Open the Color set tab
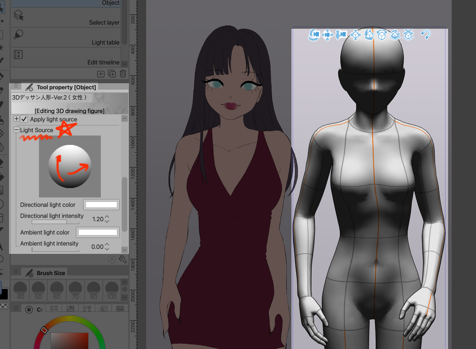This screenshot has width=476, height=349. [70, 309]
